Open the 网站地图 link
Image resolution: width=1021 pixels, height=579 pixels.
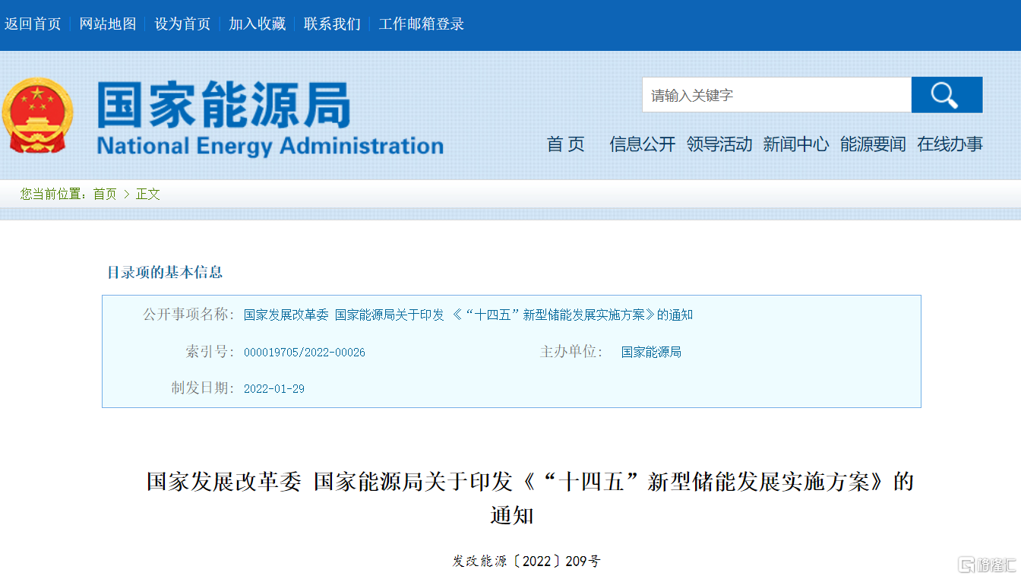108,24
